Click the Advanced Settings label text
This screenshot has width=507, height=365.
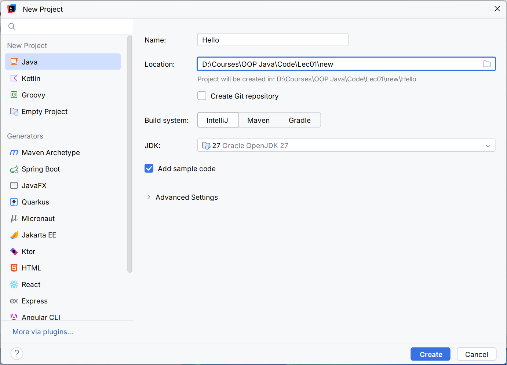point(186,197)
